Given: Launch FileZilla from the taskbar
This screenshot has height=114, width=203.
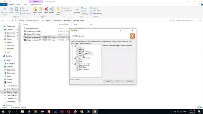Looking at the screenshot, I should coord(49,111).
